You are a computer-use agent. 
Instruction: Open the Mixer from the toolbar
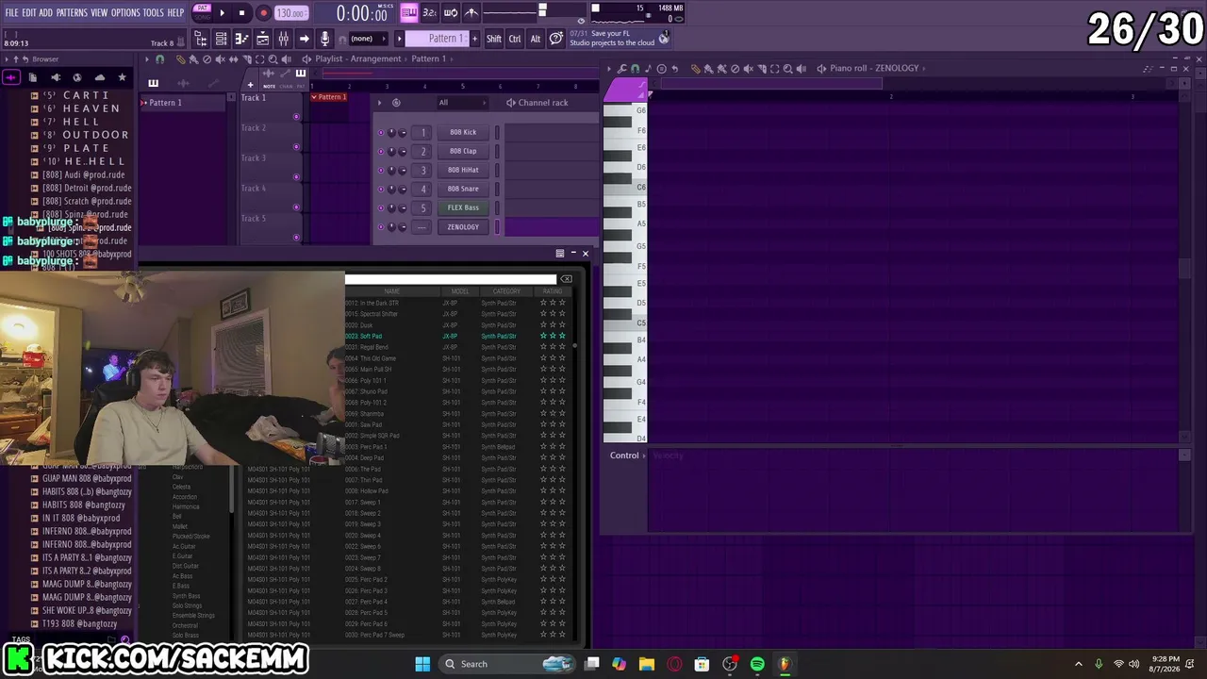(x=283, y=39)
